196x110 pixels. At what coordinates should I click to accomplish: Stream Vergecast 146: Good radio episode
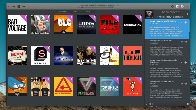(x=182, y=42)
